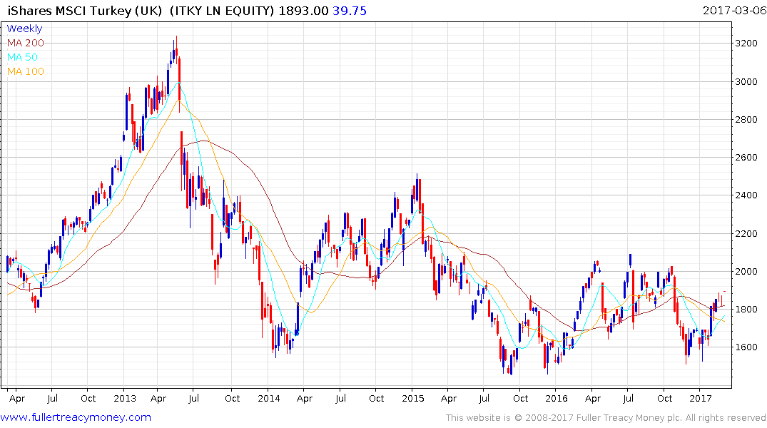Select the 'Weekly' legend label
This screenshot has width=767, height=428.
coord(24,29)
